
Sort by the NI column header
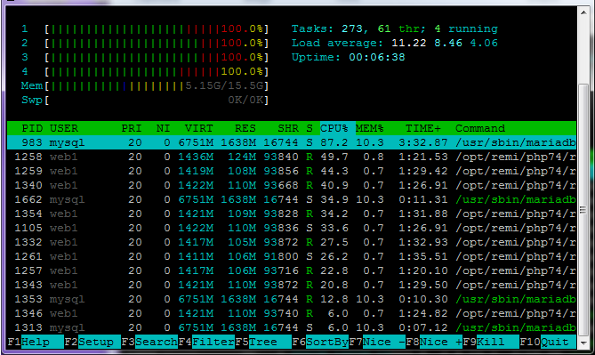point(163,128)
